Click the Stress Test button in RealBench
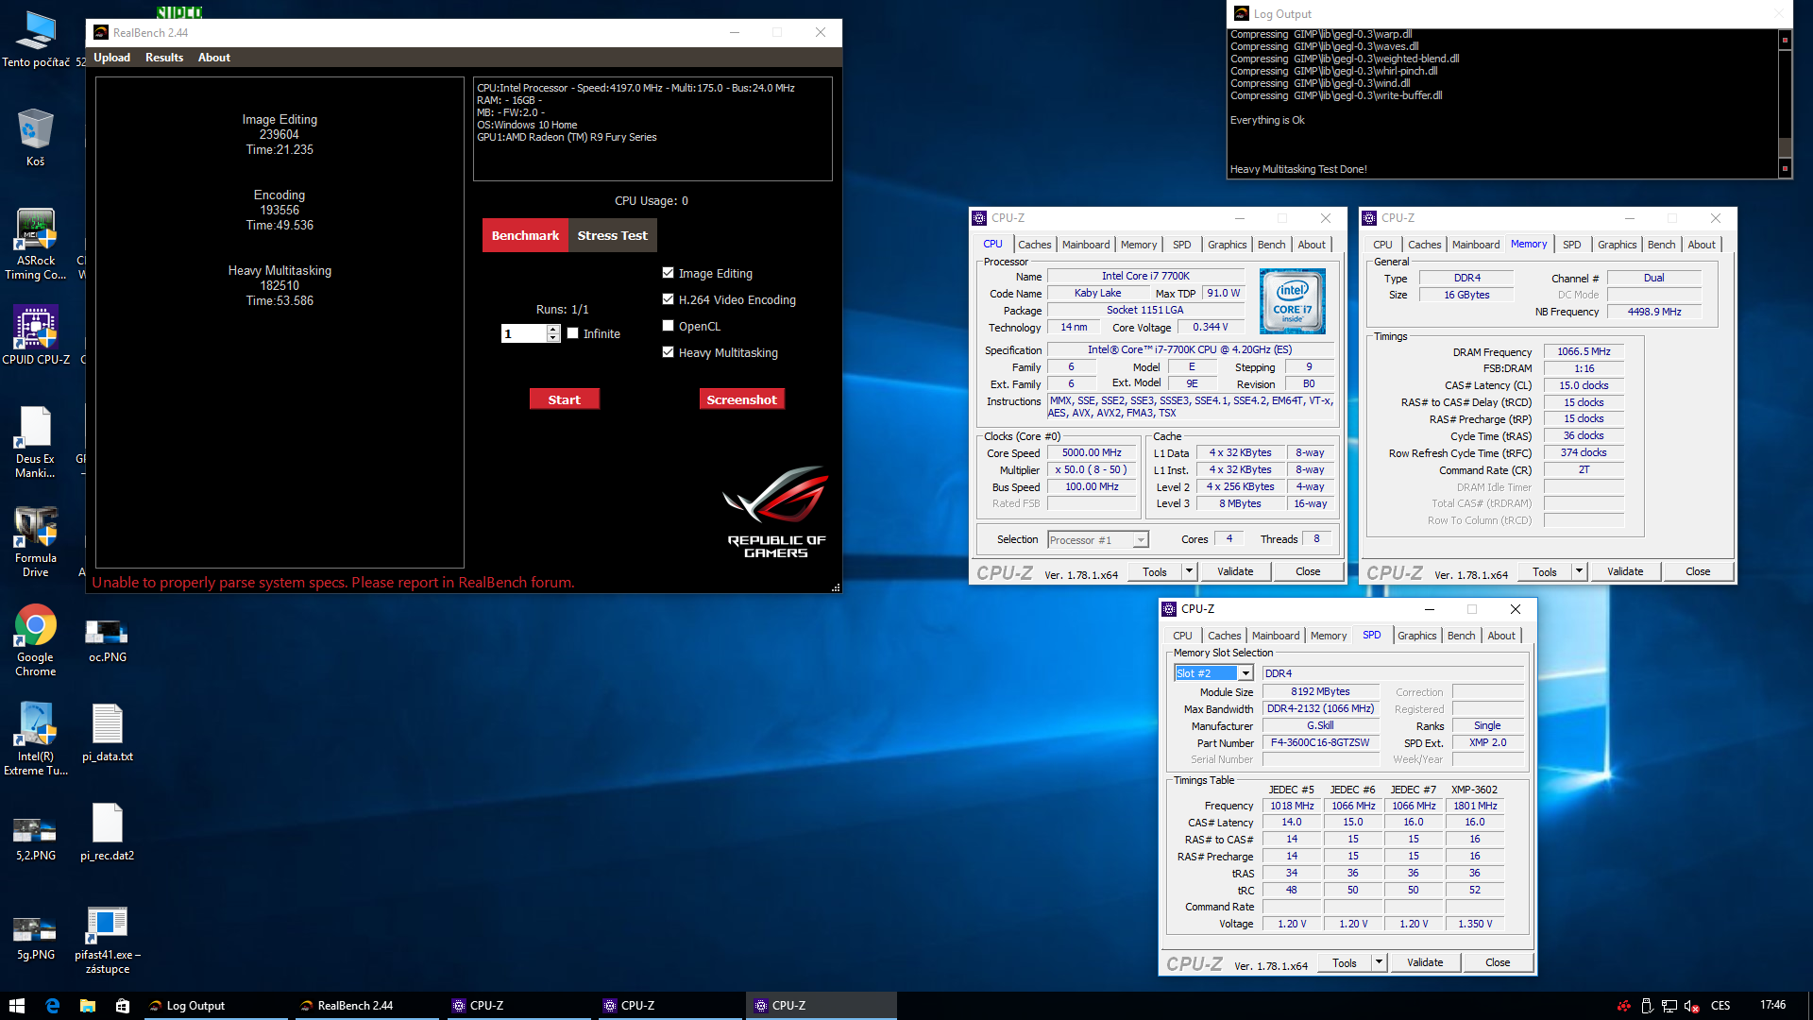 pyautogui.click(x=613, y=235)
